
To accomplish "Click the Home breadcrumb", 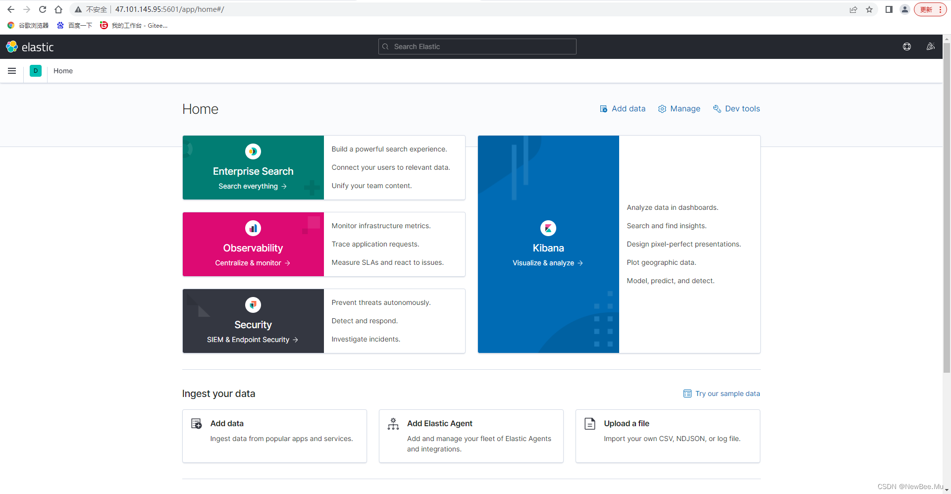I will (63, 71).
